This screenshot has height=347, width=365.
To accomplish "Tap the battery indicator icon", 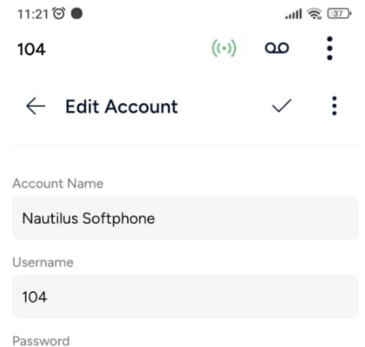I will point(339,14).
